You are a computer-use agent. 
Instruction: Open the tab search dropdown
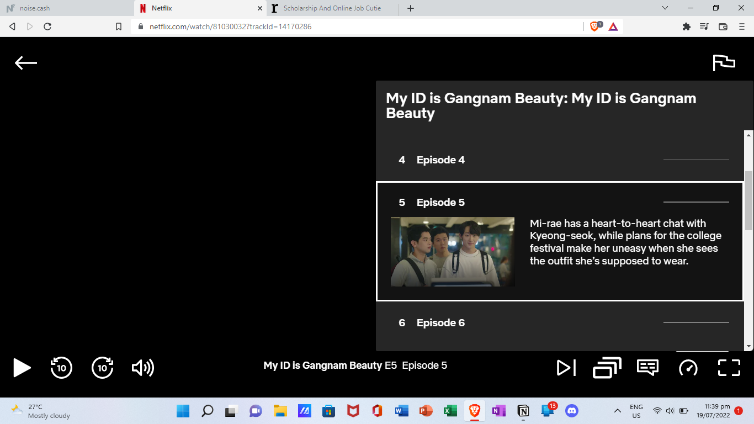tap(665, 8)
